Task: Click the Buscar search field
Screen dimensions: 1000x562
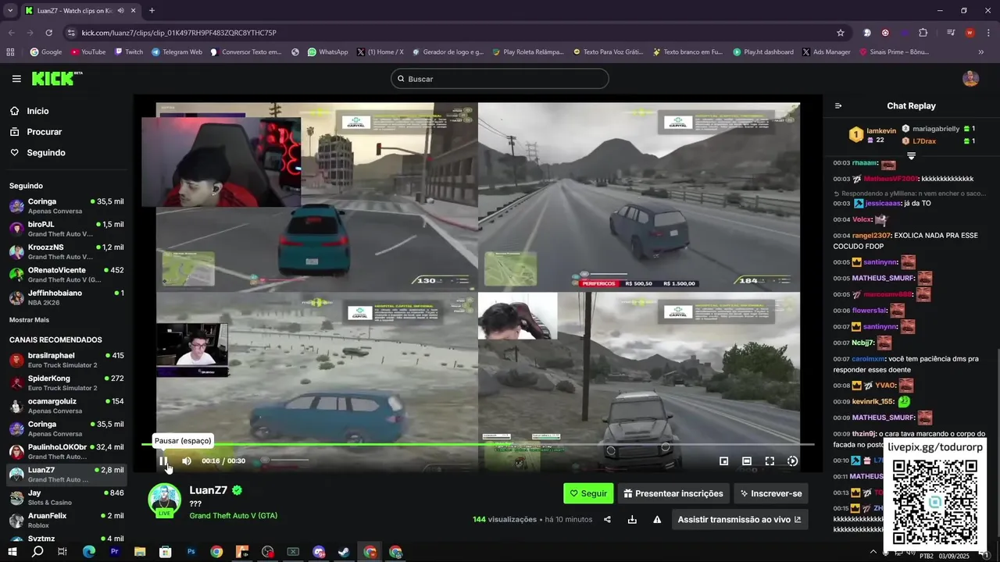Action: coord(500,79)
